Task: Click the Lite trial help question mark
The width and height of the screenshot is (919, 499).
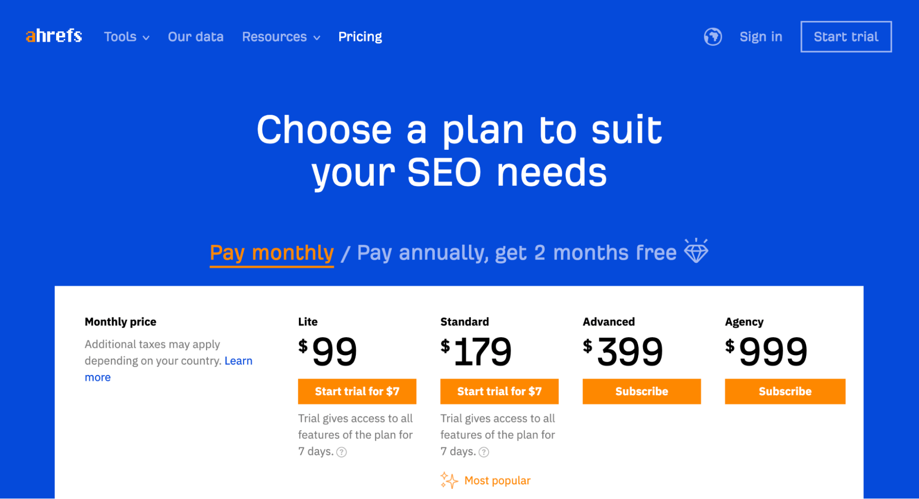Action: pyautogui.click(x=342, y=452)
